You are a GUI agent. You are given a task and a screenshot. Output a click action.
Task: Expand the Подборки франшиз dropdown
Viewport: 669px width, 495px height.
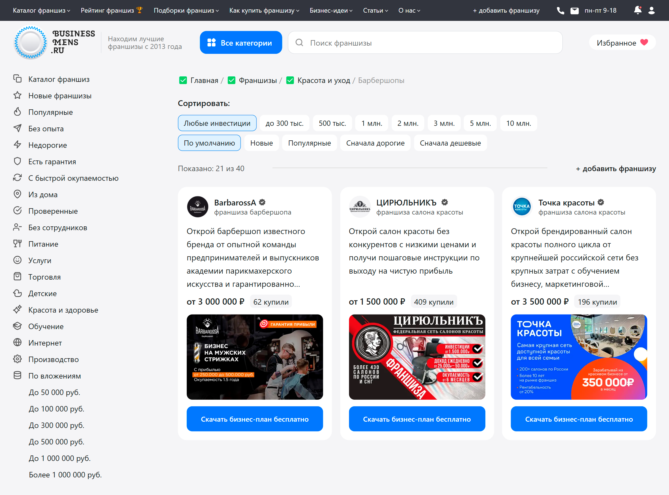tap(186, 10)
